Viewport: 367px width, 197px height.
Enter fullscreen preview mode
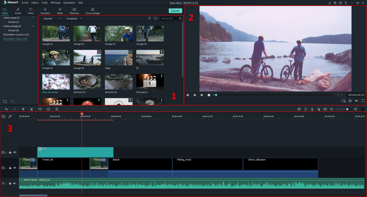(x=363, y=101)
